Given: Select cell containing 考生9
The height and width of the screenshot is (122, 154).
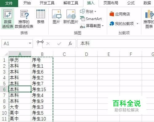Looking at the screenshot, I should pyautogui.click(x=42, y=101).
